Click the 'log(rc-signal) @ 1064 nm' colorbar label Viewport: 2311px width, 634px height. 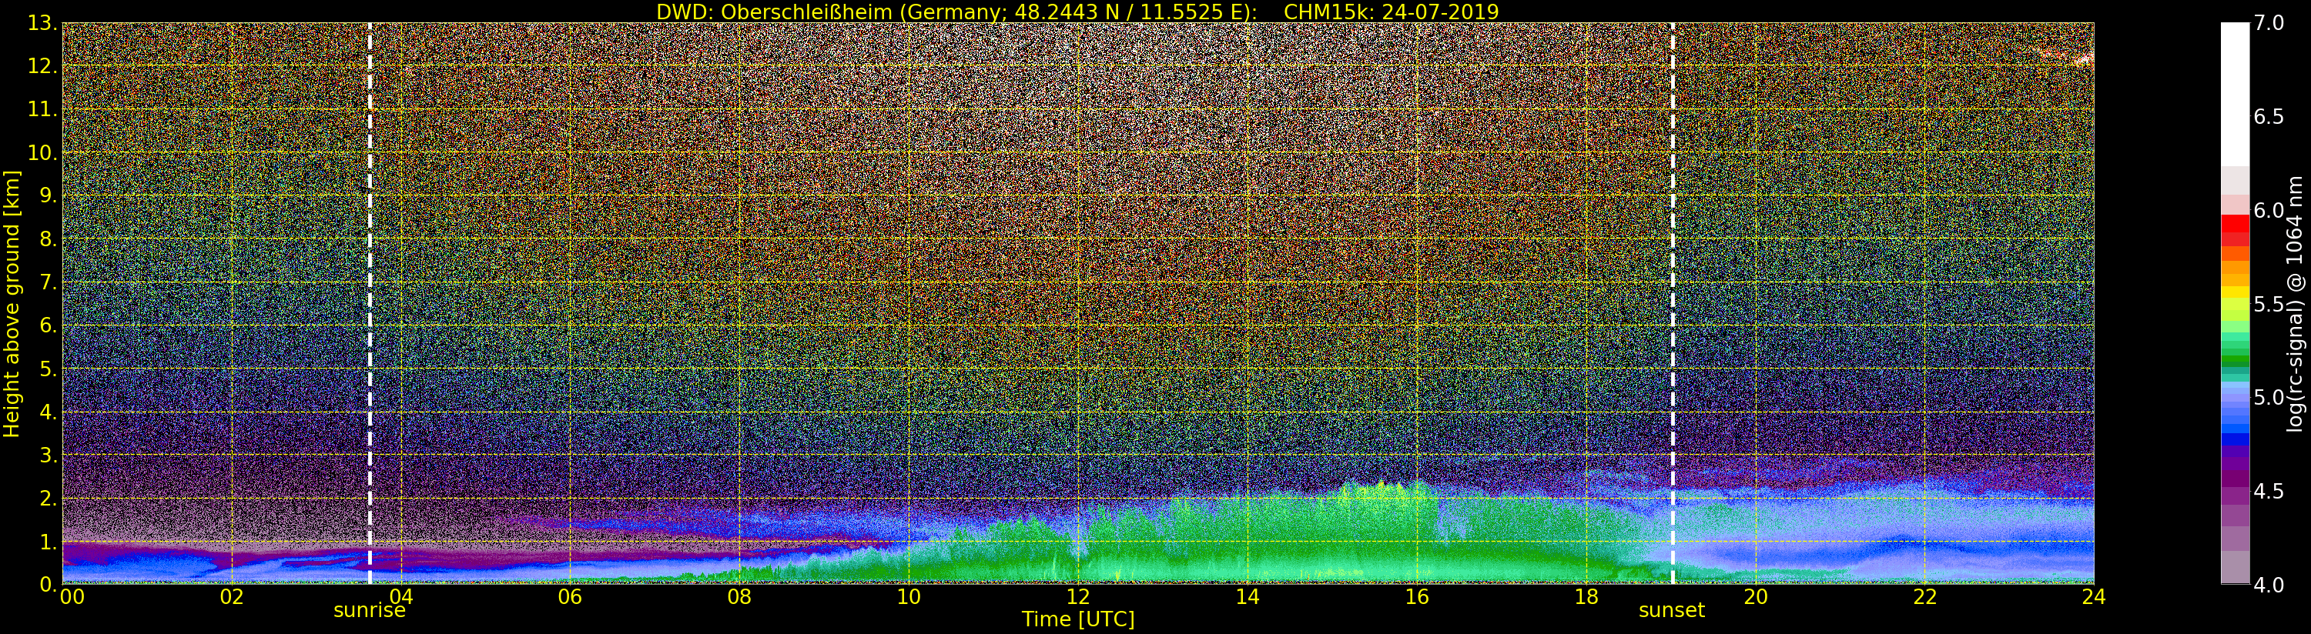(2296, 303)
